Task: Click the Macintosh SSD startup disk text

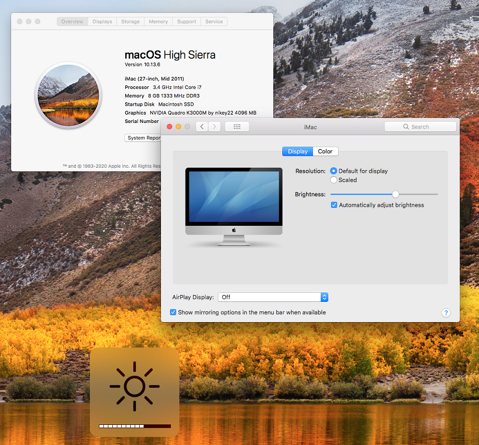Action: click(176, 104)
